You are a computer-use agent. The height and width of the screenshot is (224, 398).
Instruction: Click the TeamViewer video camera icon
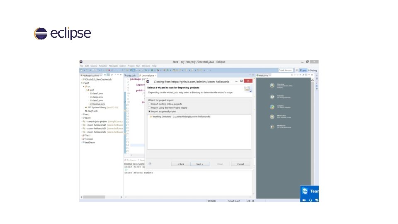304,200
